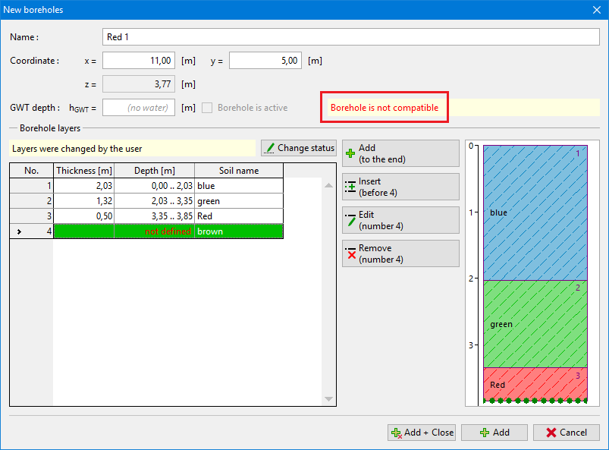Click the y coordinate field
The image size is (609, 450).
(265, 61)
